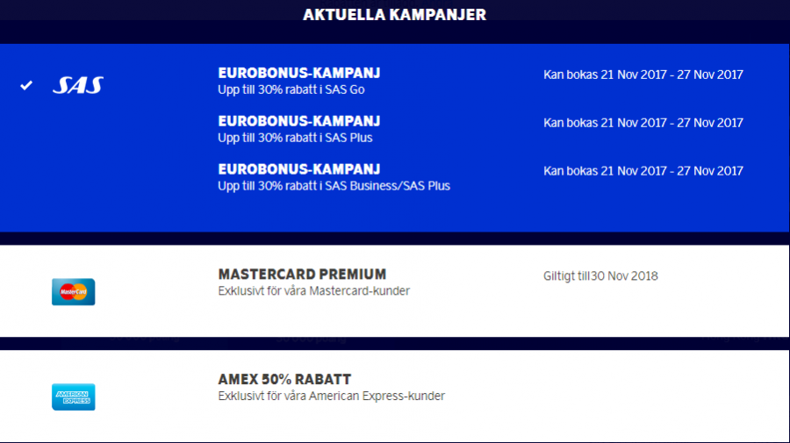Open the EuroBonus-Kampanj heading above SAS Business/SAS Plus
The width and height of the screenshot is (790, 443).
click(x=298, y=169)
